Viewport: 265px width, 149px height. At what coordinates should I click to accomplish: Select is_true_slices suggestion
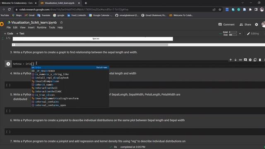pos(70,95)
